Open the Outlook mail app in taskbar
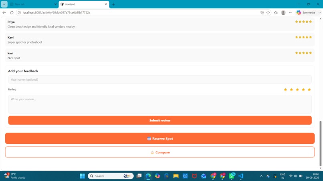 tap(204, 176)
